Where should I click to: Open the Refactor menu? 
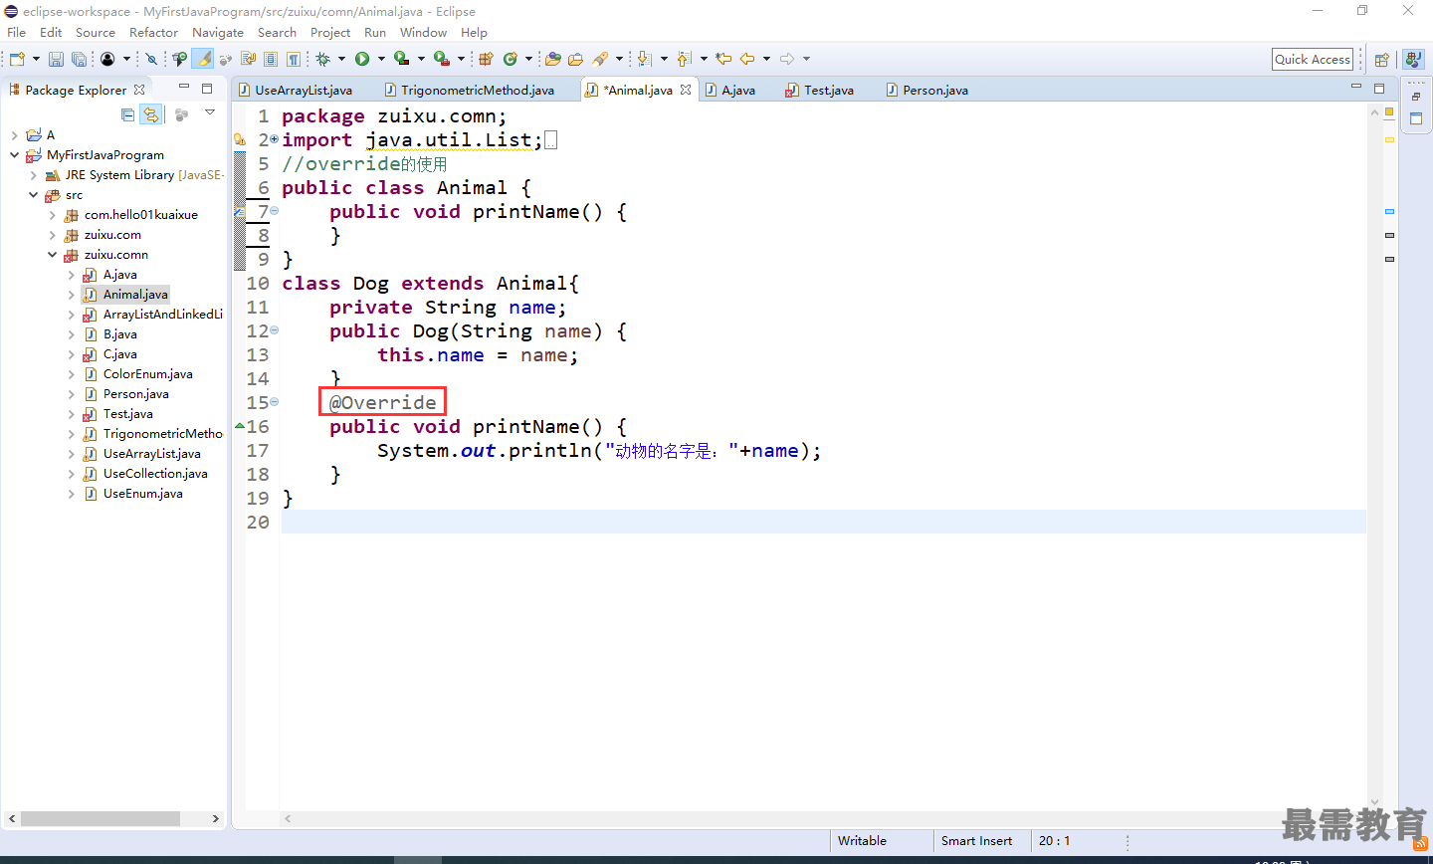(153, 32)
